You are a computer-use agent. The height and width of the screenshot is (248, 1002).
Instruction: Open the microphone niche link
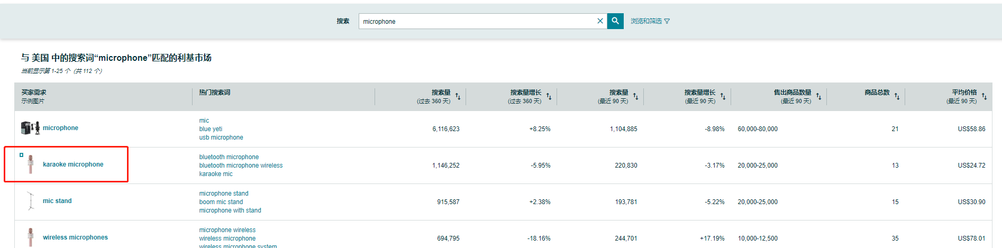[x=60, y=128]
